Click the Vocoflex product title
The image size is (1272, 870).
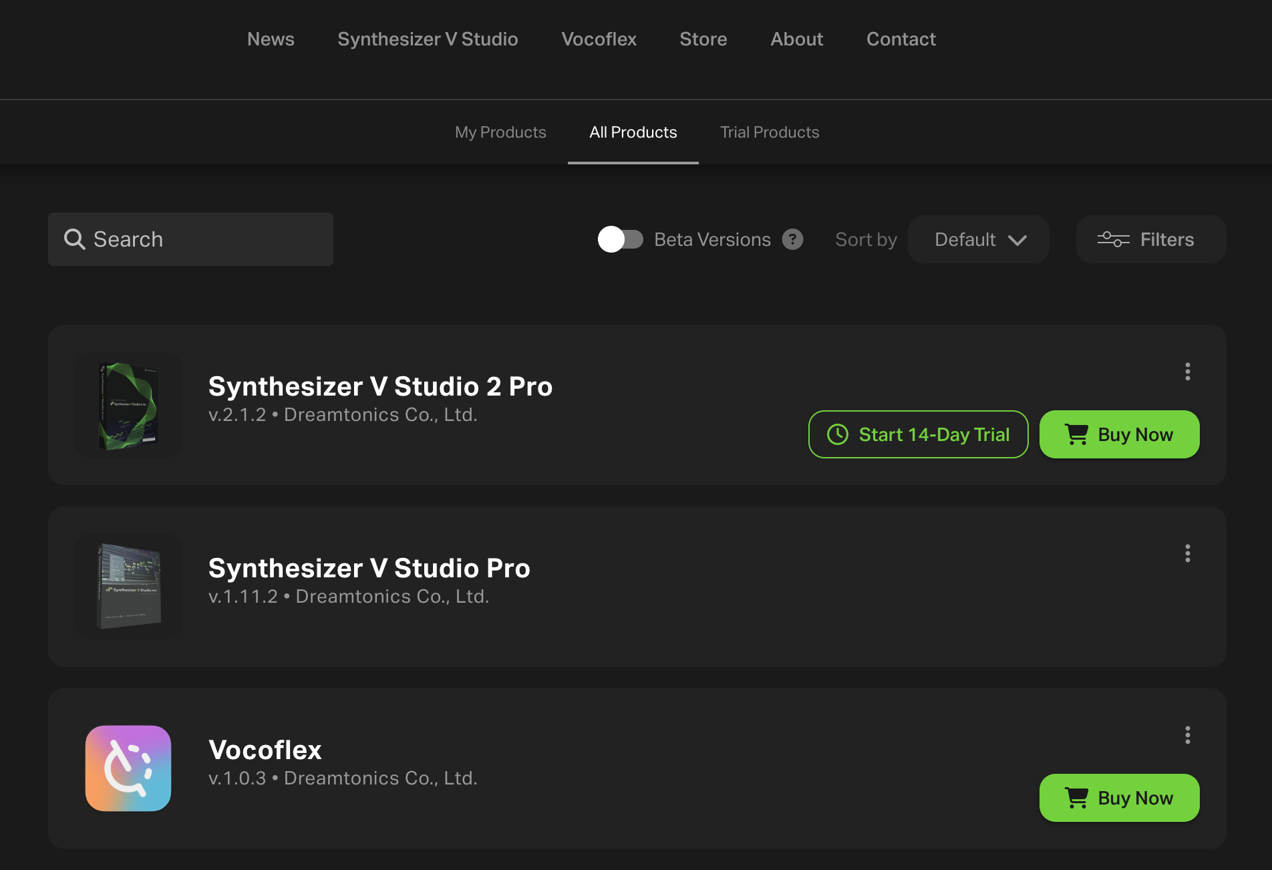pos(265,750)
